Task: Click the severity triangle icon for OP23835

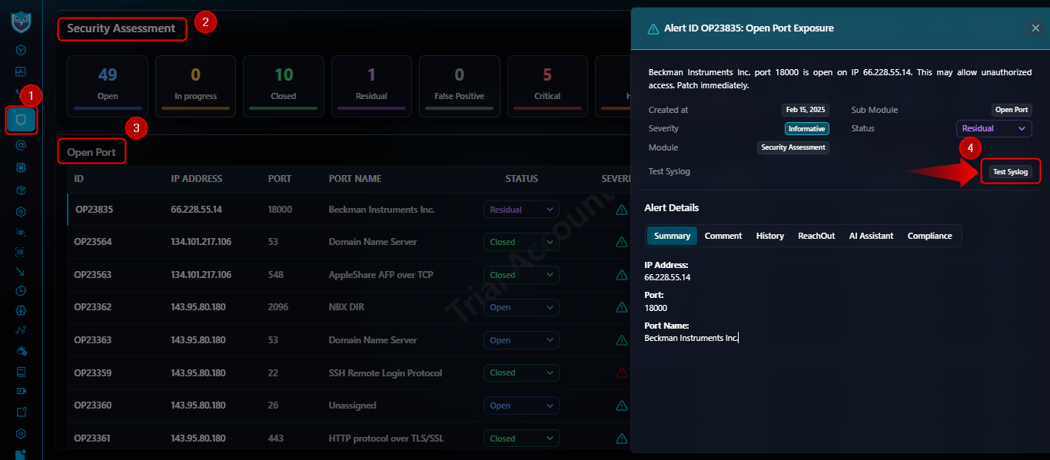Action: [x=622, y=210]
